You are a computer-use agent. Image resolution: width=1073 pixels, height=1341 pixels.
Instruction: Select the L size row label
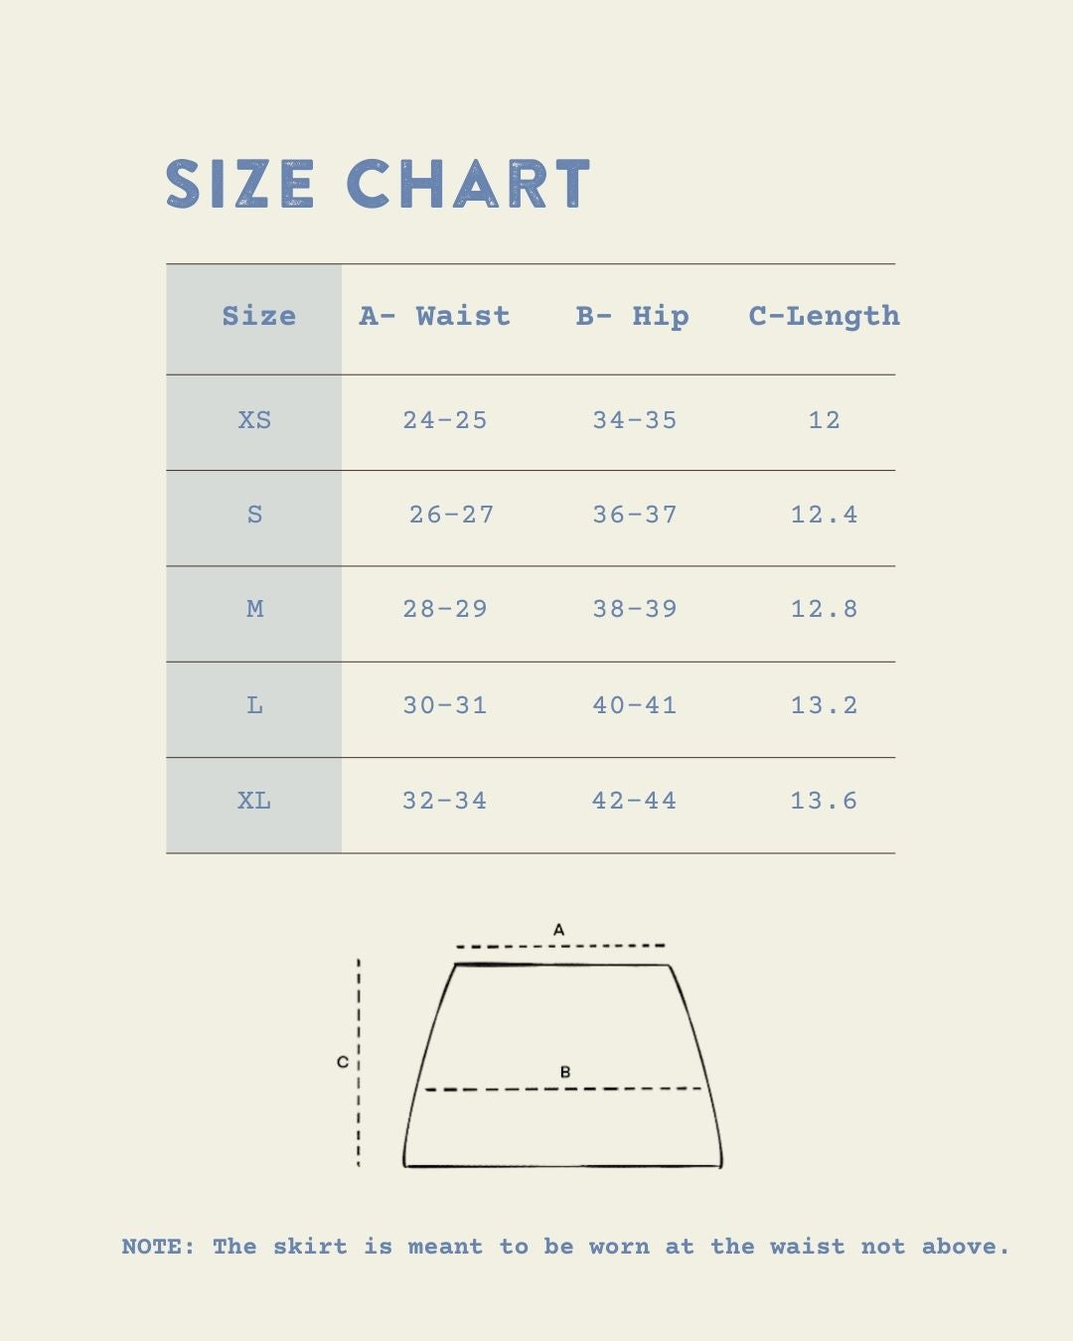pyautogui.click(x=254, y=705)
